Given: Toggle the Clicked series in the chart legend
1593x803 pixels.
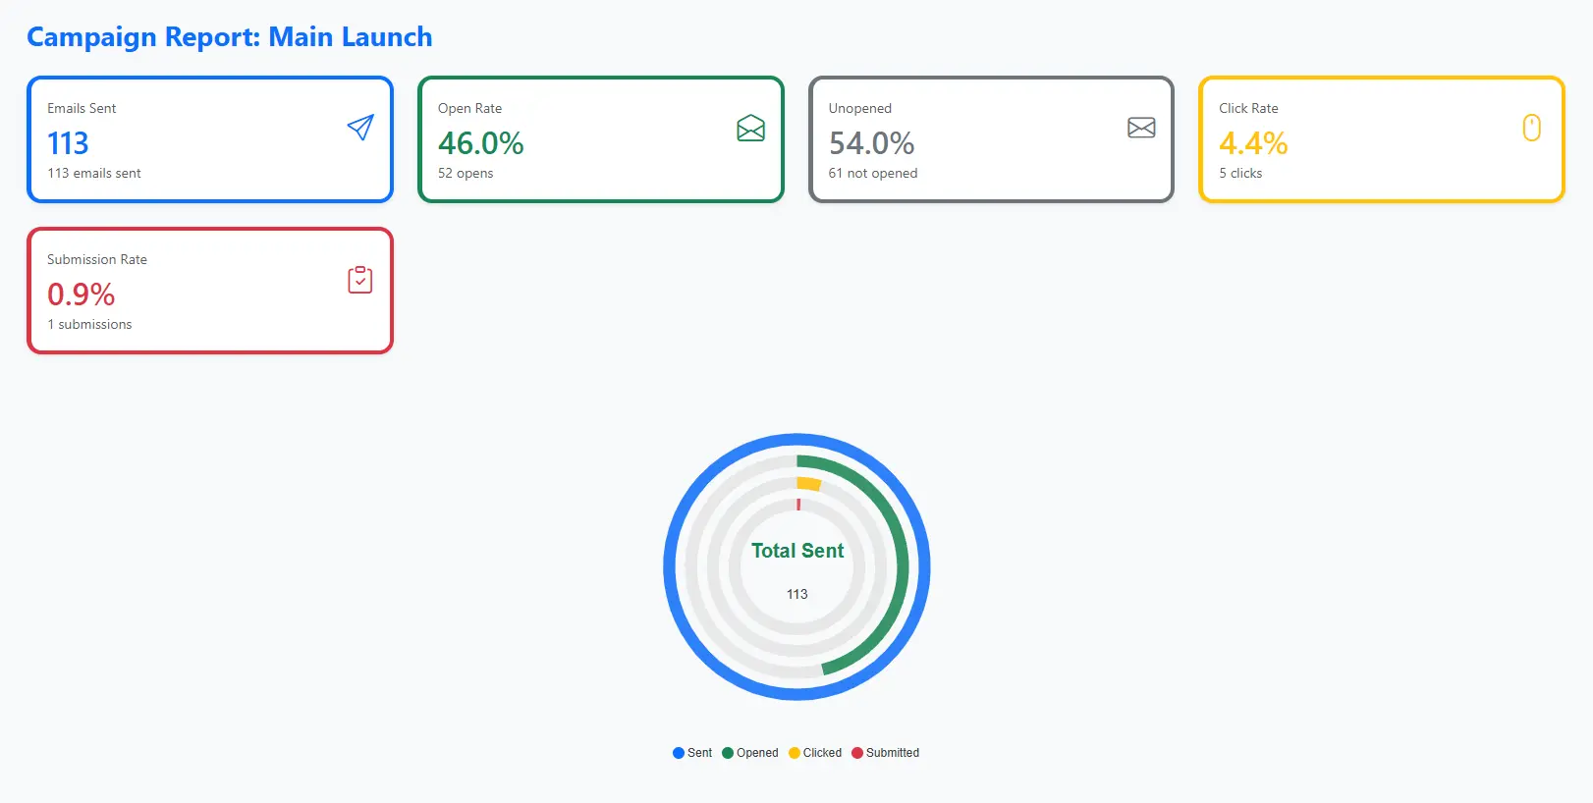Looking at the screenshot, I should (816, 752).
